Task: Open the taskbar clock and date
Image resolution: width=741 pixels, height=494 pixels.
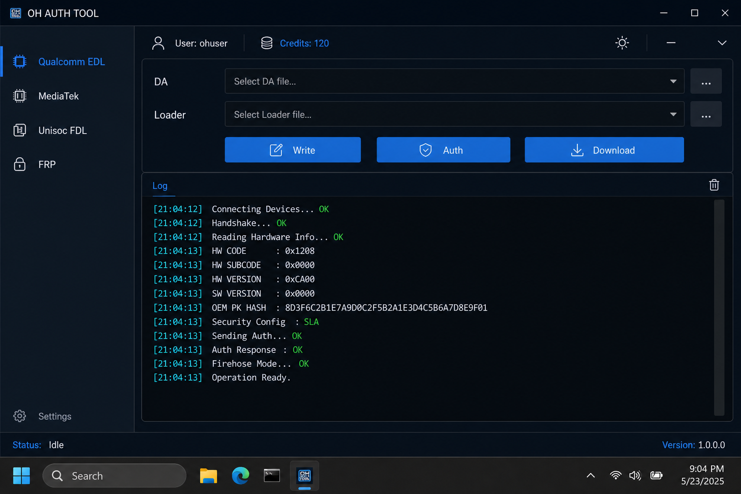Action: [702, 475]
